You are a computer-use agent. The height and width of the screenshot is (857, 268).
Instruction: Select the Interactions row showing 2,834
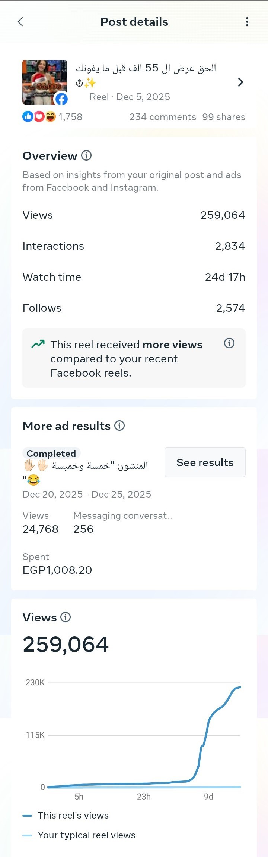[134, 246]
